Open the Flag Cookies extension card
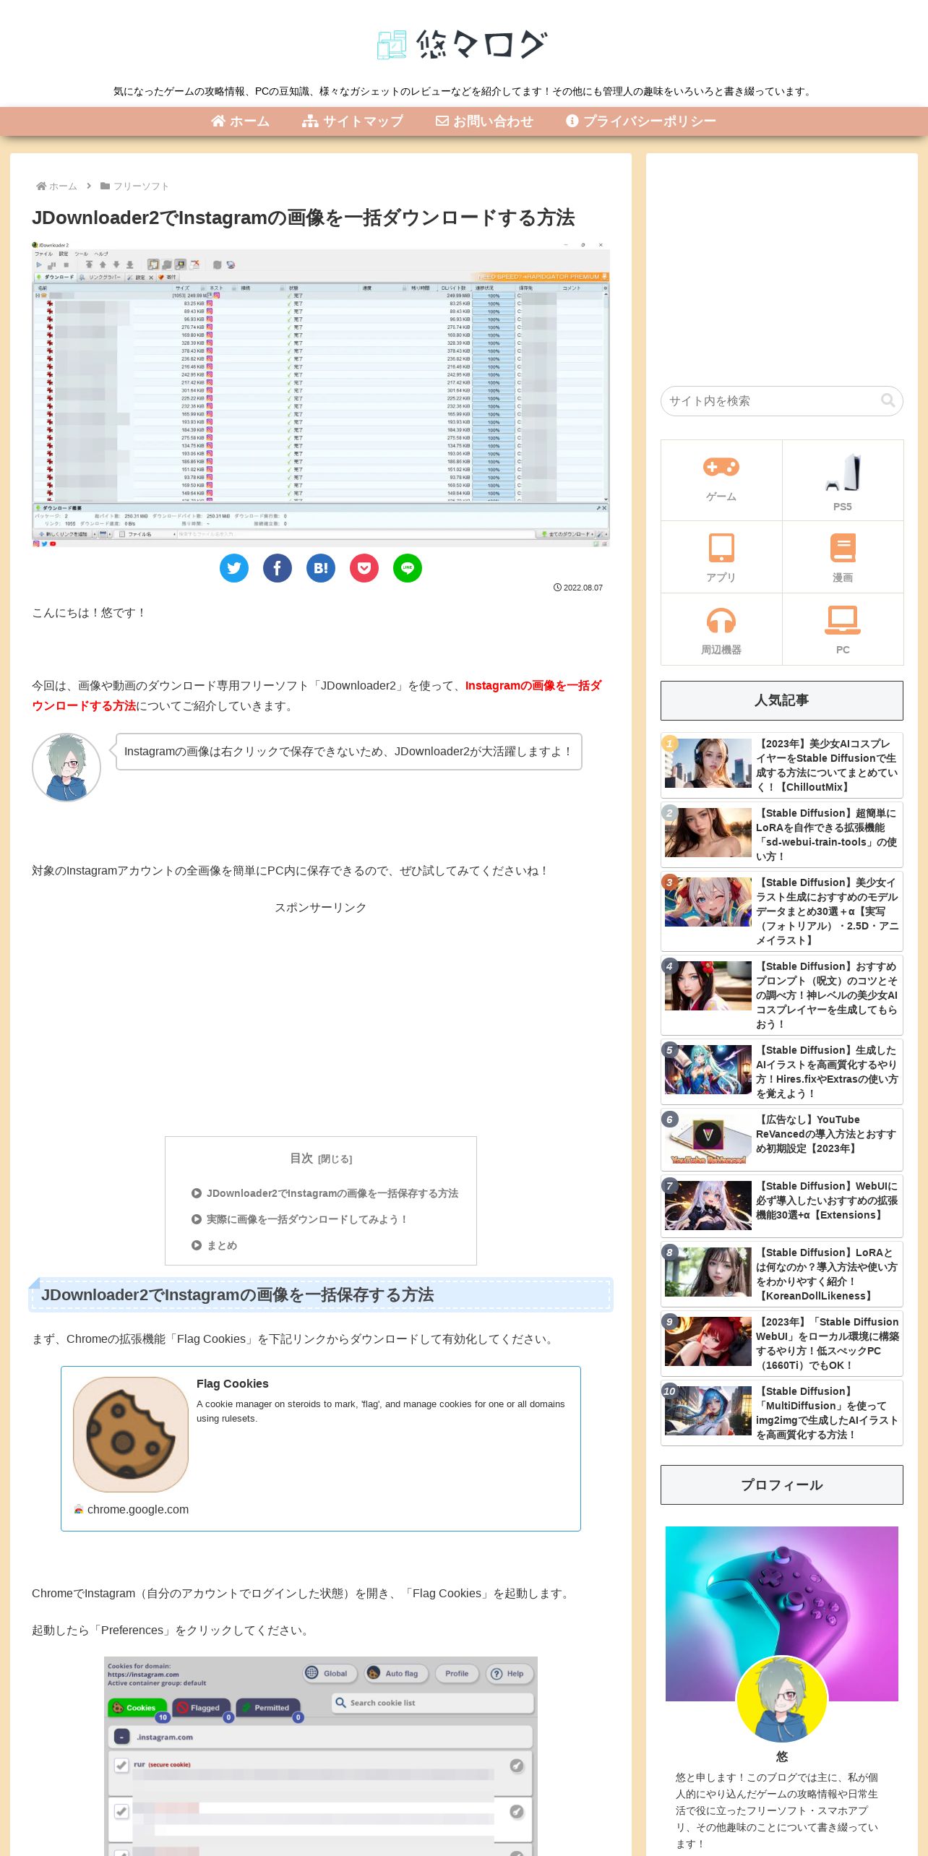Image resolution: width=928 pixels, height=1856 pixels. click(x=321, y=1448)
